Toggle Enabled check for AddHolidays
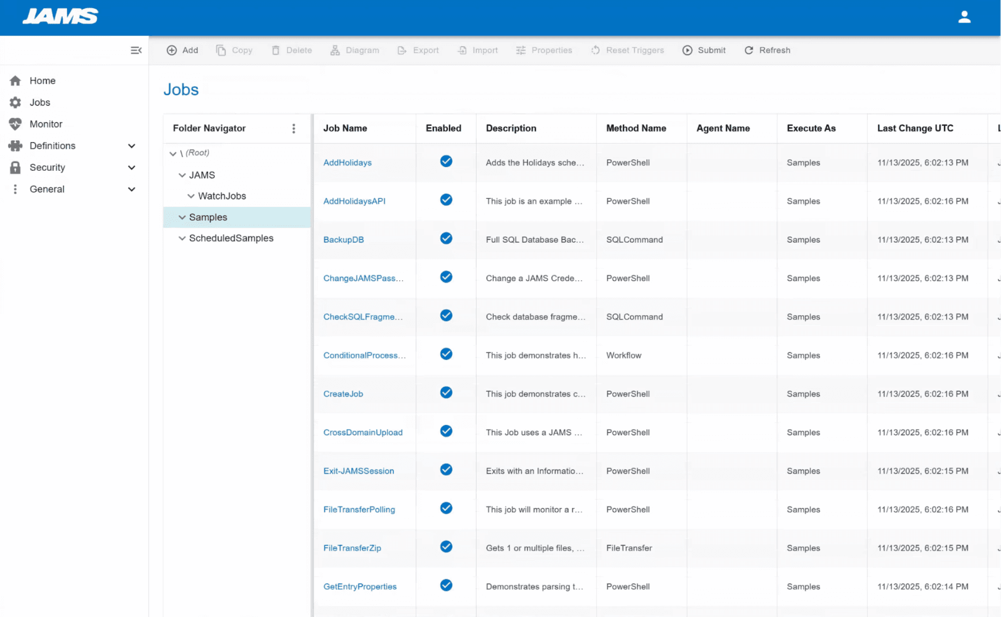The image size is (1001, 617). (x=446, y=161)
